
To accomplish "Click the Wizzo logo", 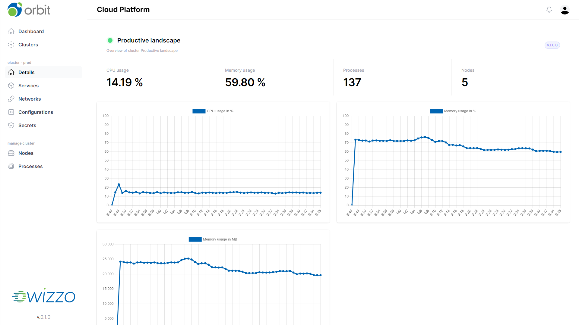I will (x=43, y=296).
